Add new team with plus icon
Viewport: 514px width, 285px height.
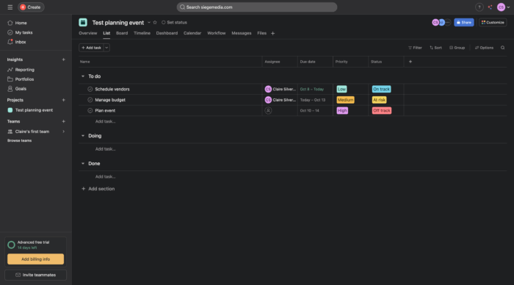coord(64,121)
